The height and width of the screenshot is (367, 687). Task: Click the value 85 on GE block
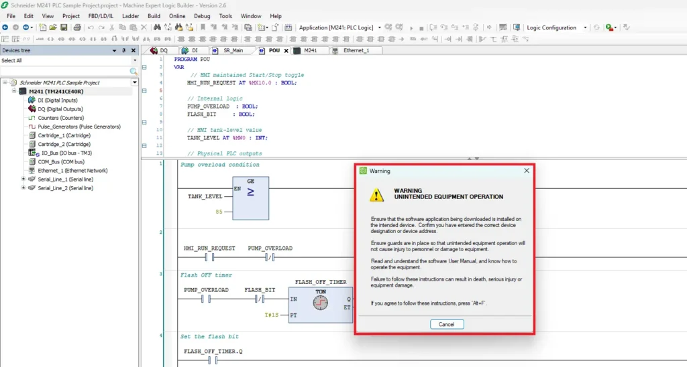219,212
